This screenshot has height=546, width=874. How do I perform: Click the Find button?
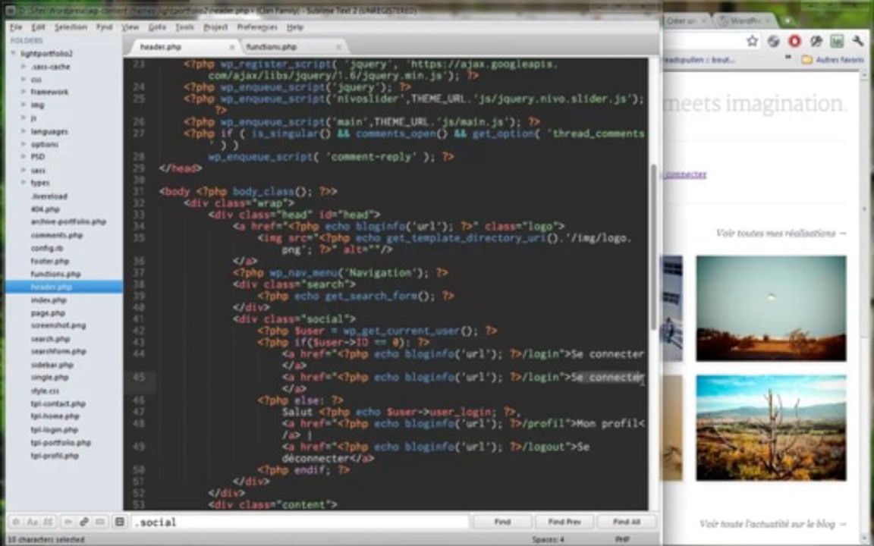[x=501, y=522]
